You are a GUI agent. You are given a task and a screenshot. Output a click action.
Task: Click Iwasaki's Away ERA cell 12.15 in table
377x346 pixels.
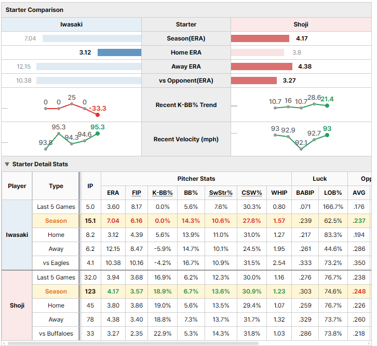[x=113, y=249]
